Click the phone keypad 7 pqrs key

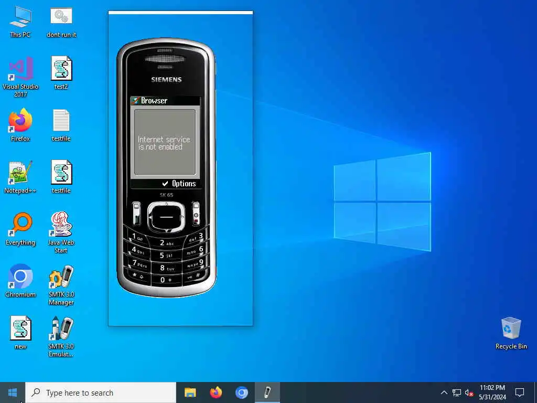click(139, 264)
